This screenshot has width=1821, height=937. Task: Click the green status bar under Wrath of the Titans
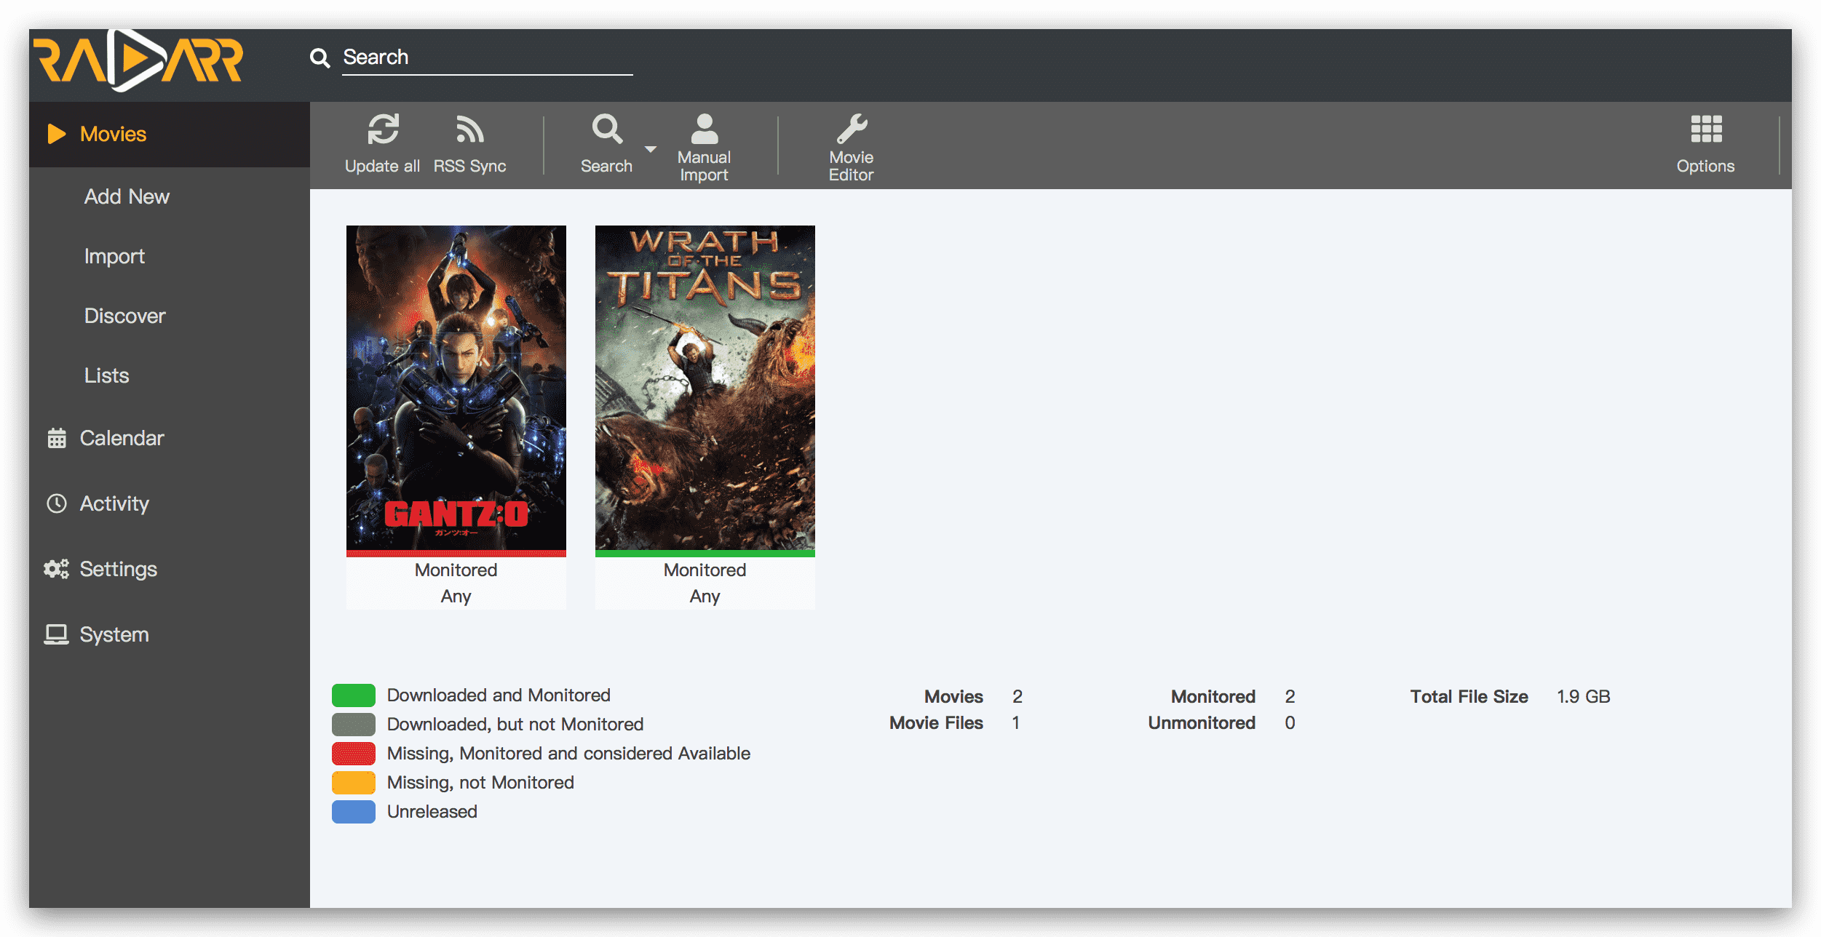705,554
